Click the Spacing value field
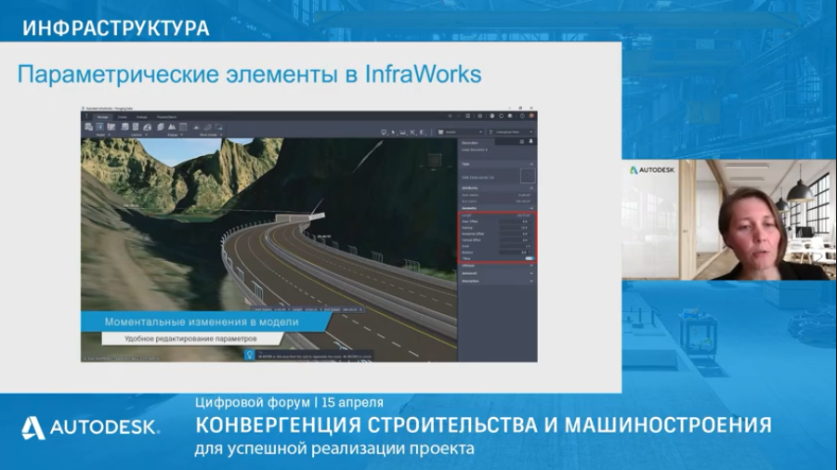 click(516, 228)
